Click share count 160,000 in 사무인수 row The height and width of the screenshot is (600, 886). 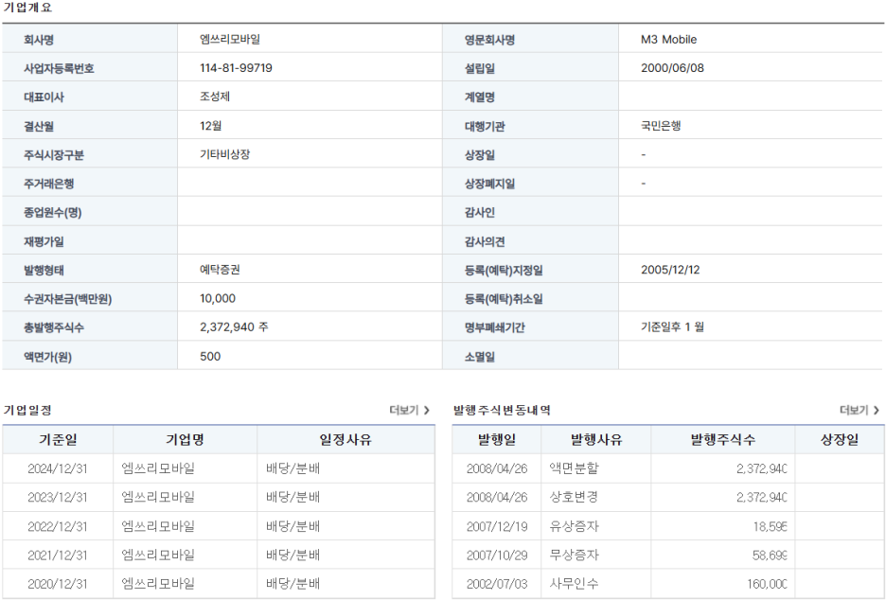768,584
